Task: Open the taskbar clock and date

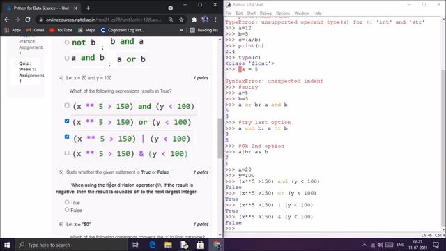Action: [x=418, y=245]
